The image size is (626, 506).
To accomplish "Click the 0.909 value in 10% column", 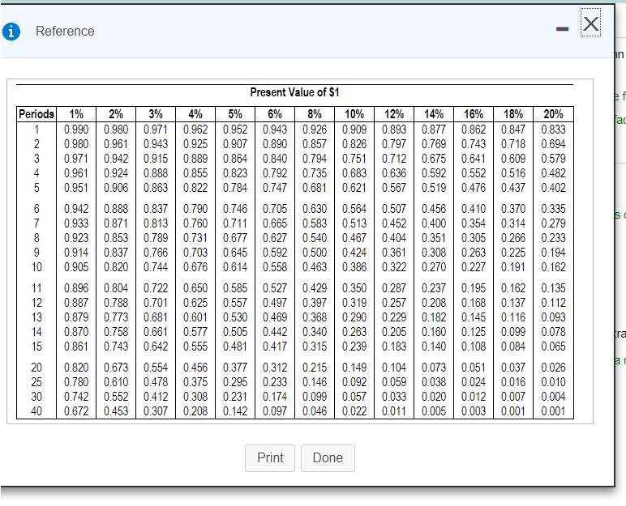I will [x=354, y=130].
